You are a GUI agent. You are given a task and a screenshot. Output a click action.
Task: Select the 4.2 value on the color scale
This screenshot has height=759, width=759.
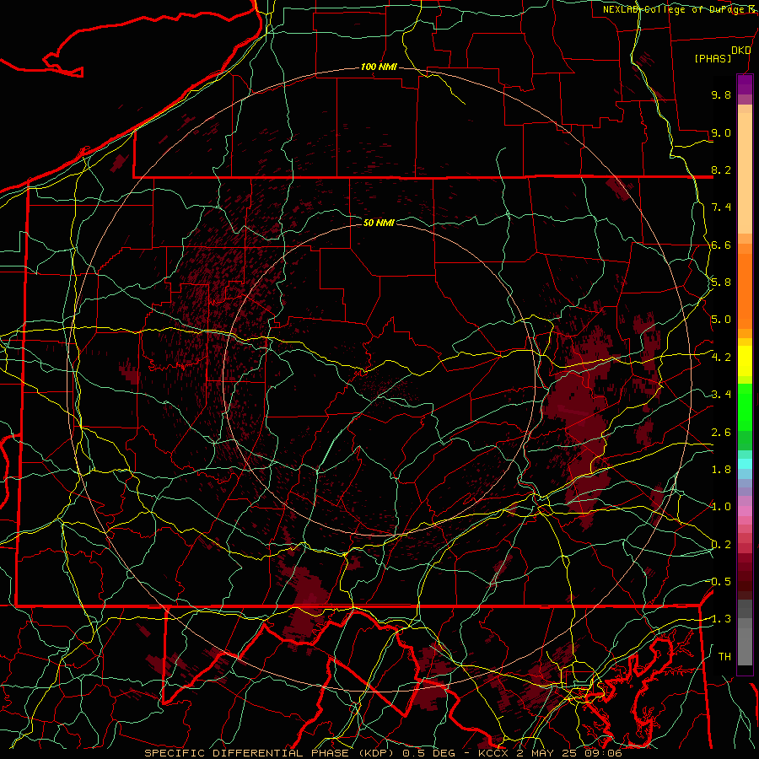[x=721, y=358]
